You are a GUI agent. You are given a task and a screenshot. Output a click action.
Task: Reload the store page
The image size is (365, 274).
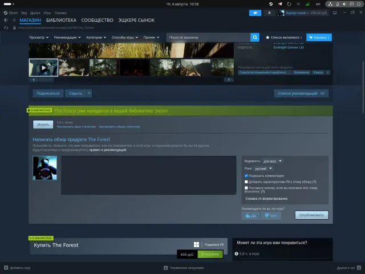click(6, 27)
